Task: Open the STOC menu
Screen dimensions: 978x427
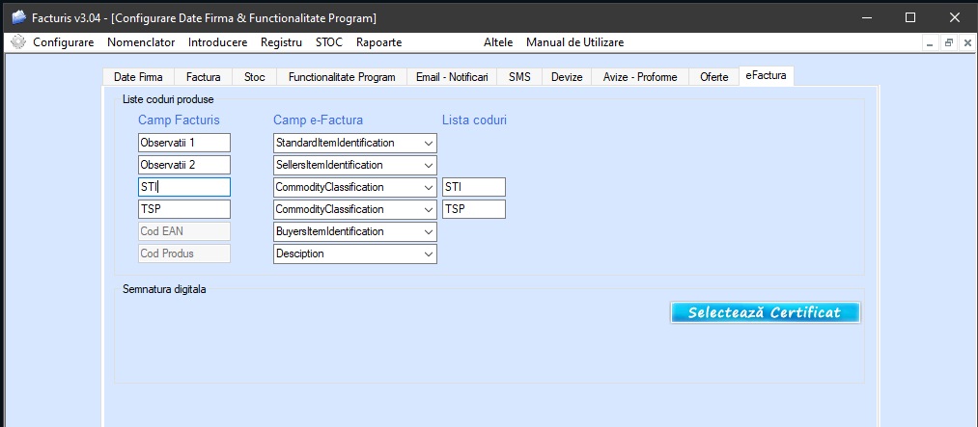Action: click(x=328, y=42)
